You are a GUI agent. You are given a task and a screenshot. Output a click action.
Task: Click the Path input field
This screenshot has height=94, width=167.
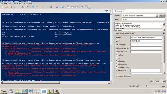146,41
